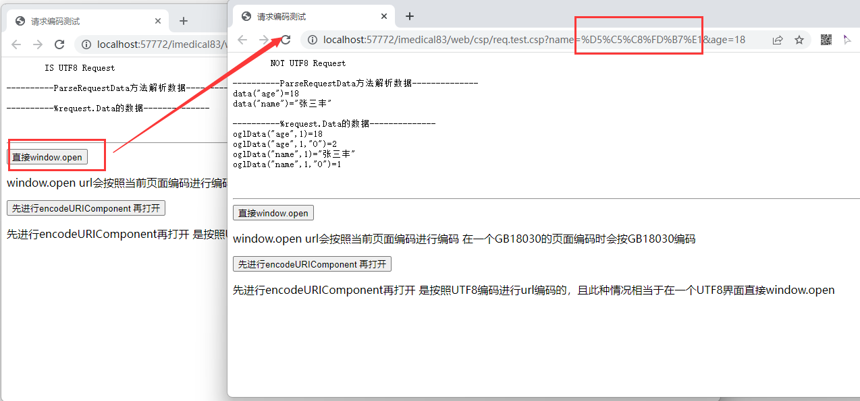Select the 请求编码测试 tab in the right window
Viewport: 860px width, 401px height.
(304, 16)
